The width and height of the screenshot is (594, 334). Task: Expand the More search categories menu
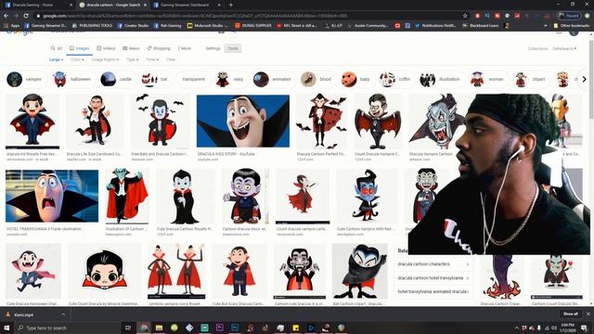pos(185,48)
